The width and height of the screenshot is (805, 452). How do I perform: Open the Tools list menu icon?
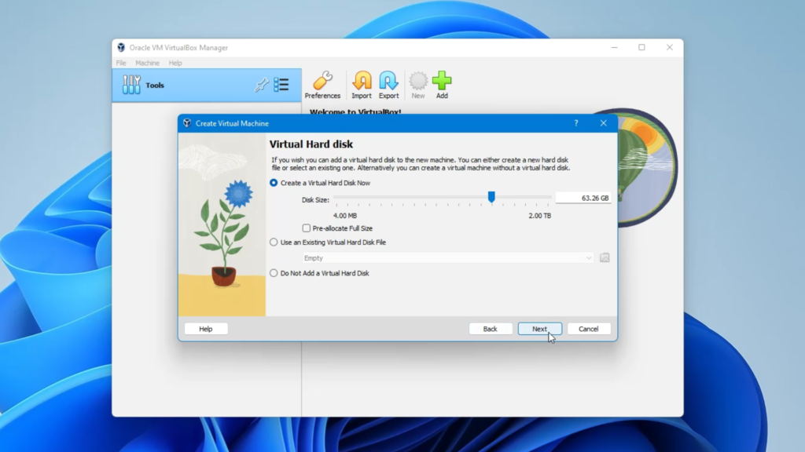click(x=281, y=85)
